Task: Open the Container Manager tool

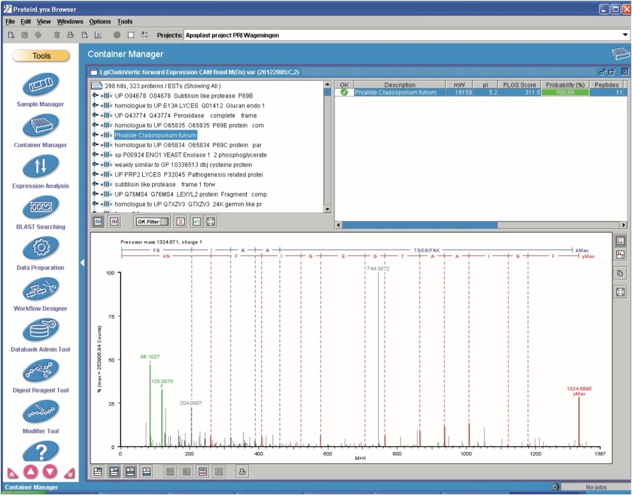Action: 40,126
